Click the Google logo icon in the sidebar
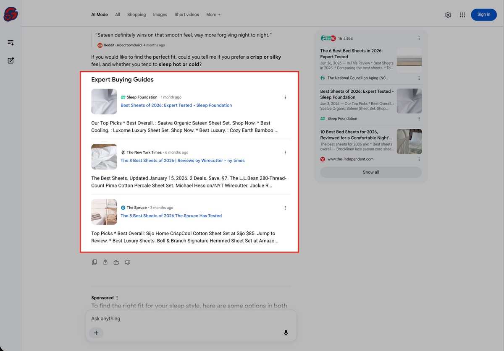Viewport: 504px width, 351px height. point(10,15)
